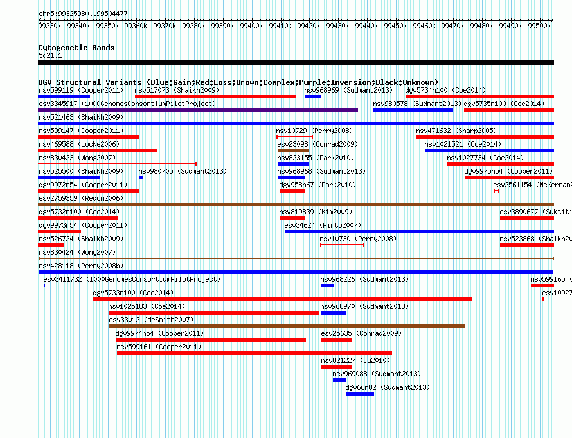572x438 pixels.
Task: Select the chr5:99325980..99504477 coordinate text
Action: [x=83, y=14]
